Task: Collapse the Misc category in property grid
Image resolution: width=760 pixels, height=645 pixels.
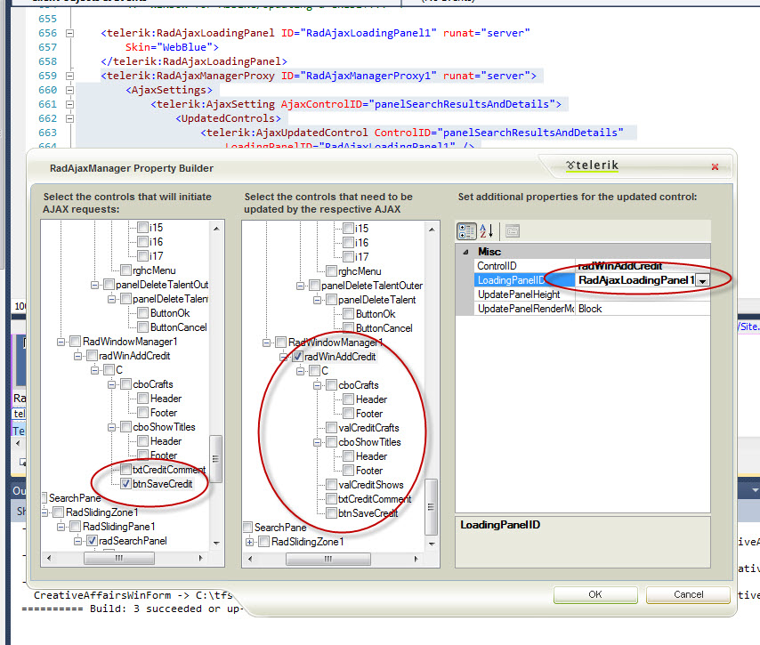Action: point(465,252)
